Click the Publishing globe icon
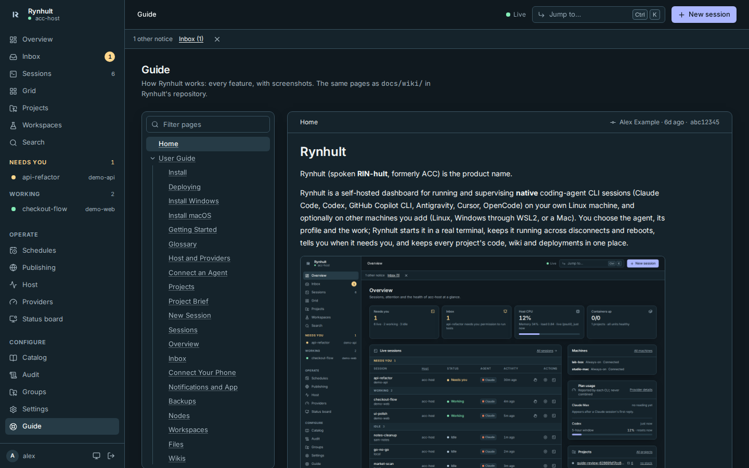The height and width of the screenshot is (468, 749). [x=13, y=268]
